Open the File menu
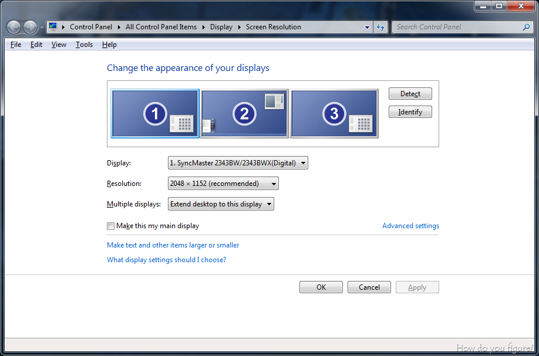Viewport: 539px width, 356px height. pyautogui.click(x=16, y=45)
